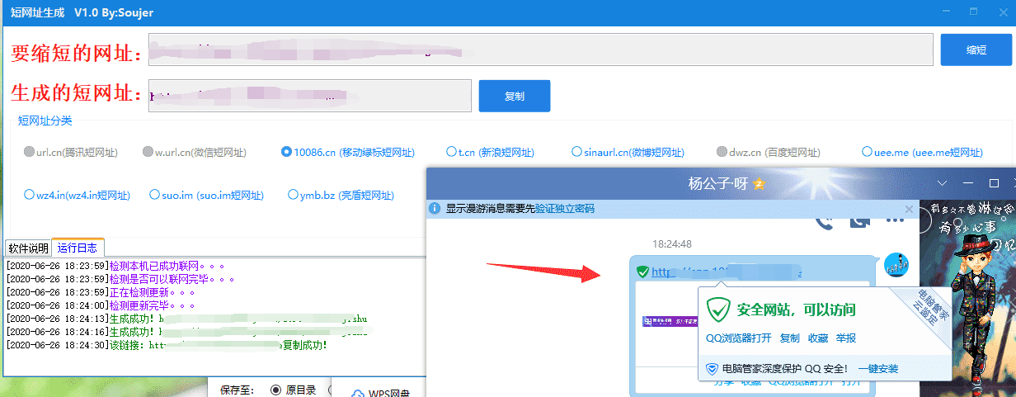Viewport: 1016px width, 397px height.
Task: Click the 复制 copy button beside generated URL
Action: (x=515, y=96)
